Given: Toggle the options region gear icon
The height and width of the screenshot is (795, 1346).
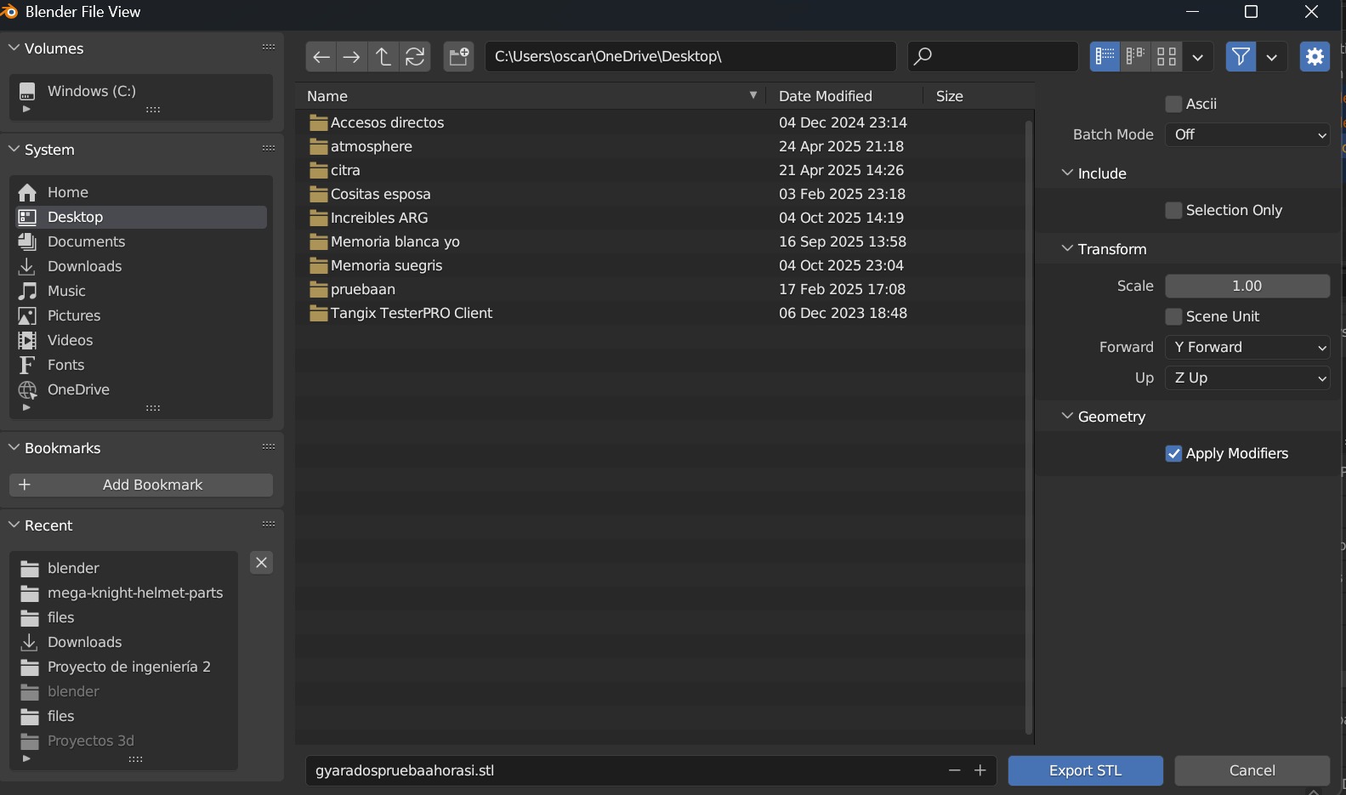Looking at the screenshot, I should tap(1315, 56).
